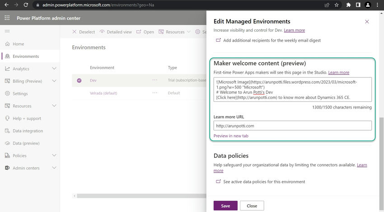The height and width of the screenshot is (212, 384).
Task: Expand the Analytics navigation section
Action: point(54,69)
